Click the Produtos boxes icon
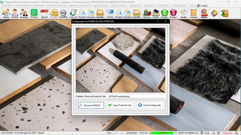Screen dimensions: 241x135 coord(54,13)
